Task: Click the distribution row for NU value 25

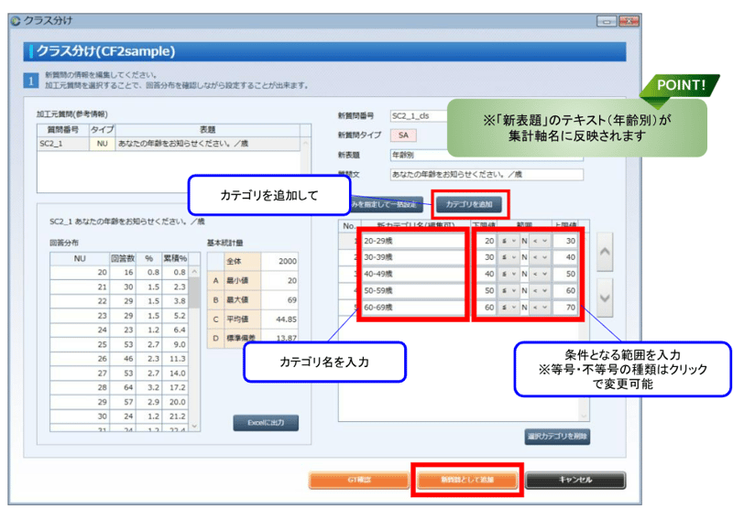Action: click(x=119, y=344)
